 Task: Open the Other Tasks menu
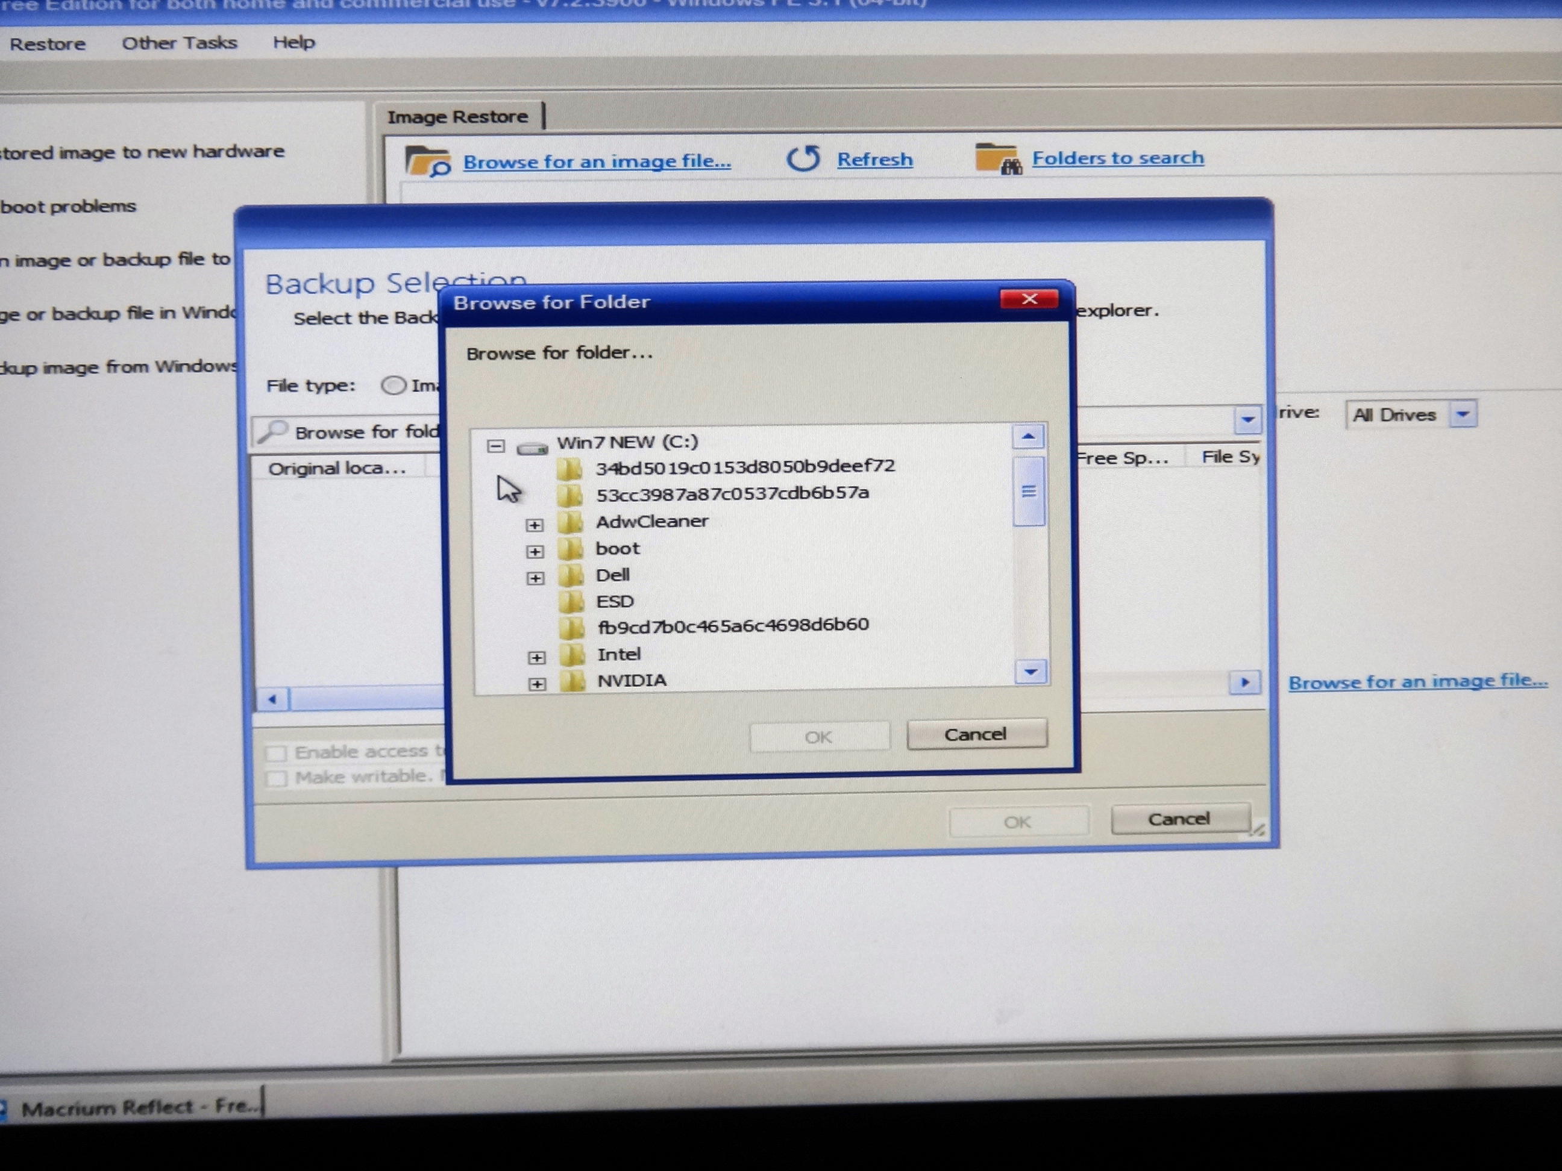180,43
